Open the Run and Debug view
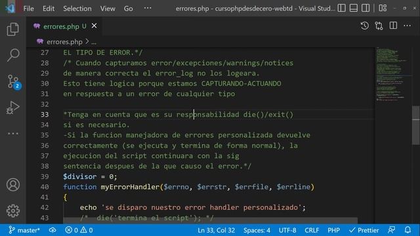 tap(12, 108)
